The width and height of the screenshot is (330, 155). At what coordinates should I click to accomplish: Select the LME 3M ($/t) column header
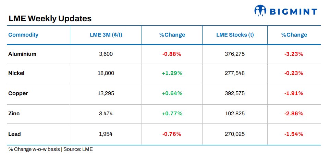pyautogui.click(x=106, y=35)
